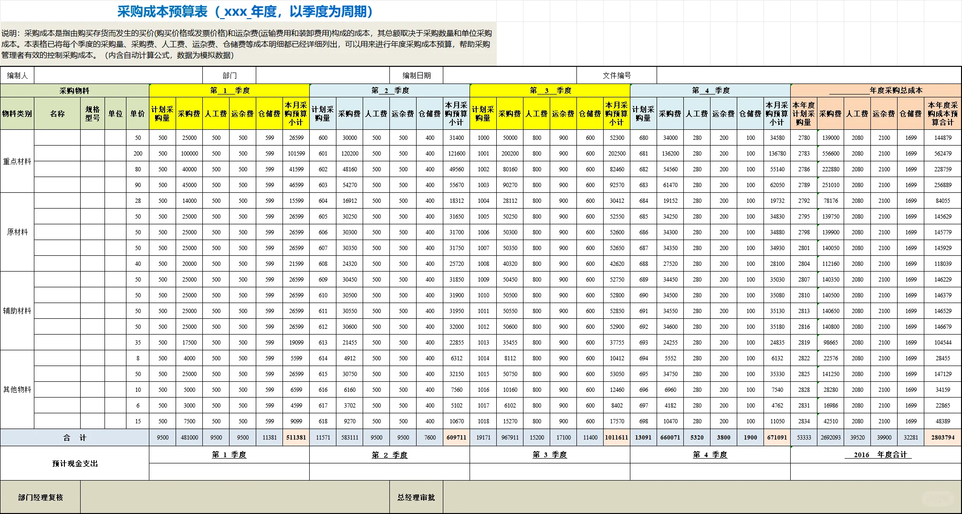This screenshot has height=514, width=962.
Task: Select the quarter 2 subtotal 609711
Action: (x=457, y=438)
